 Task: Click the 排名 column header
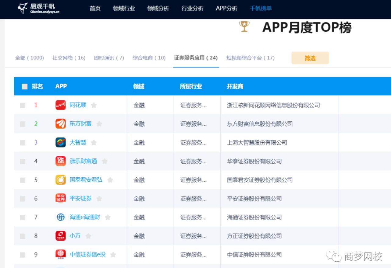tap(37, 86)
